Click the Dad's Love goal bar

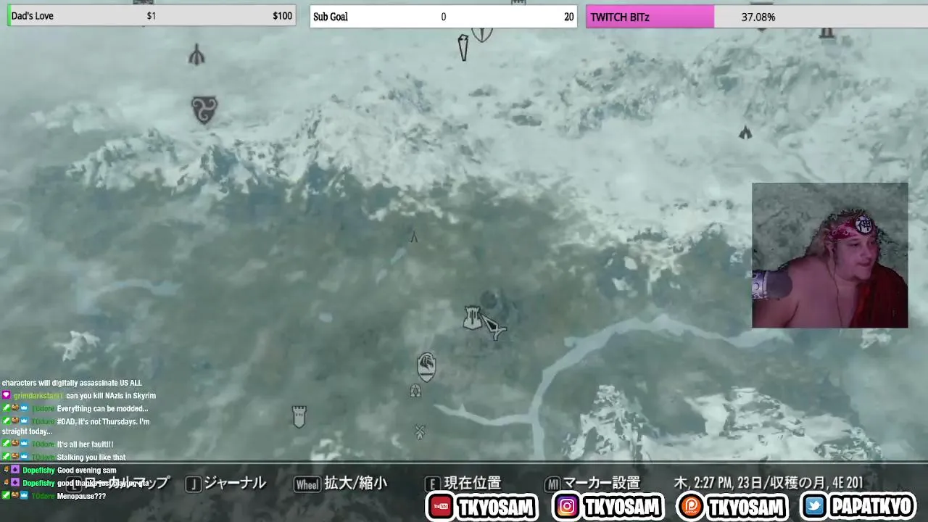[152, 16]
